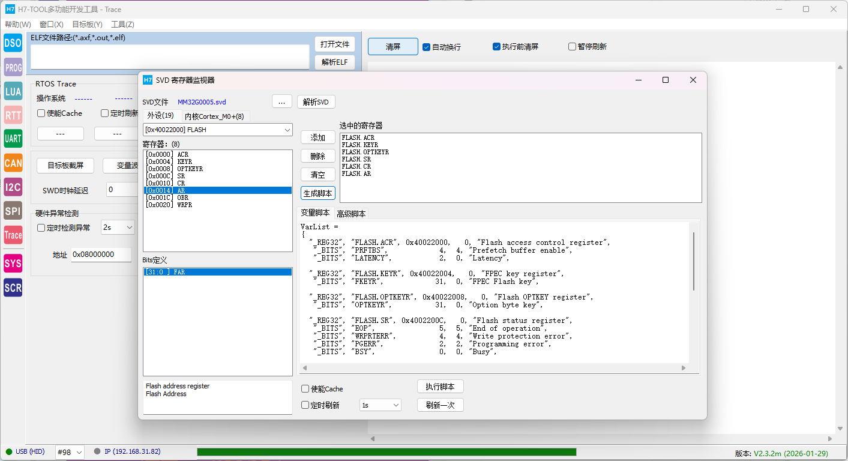This screenshot has width=848, height=461.
Task: Switch to the RTT viewer icon
Action: (x=13, y=115)
